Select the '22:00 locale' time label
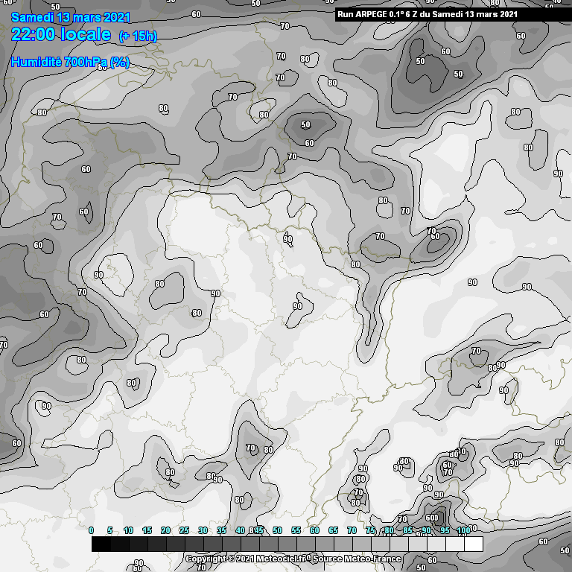 [62, 35]
